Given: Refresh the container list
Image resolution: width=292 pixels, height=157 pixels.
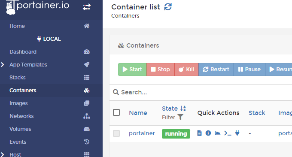Looking at the screenshot, I should [x=168, y=7].
